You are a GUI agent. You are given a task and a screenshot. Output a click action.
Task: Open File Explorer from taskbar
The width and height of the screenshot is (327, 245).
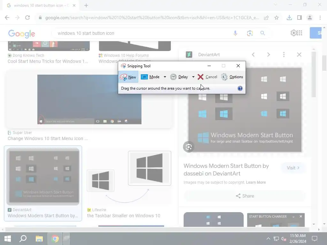[39, 239]
